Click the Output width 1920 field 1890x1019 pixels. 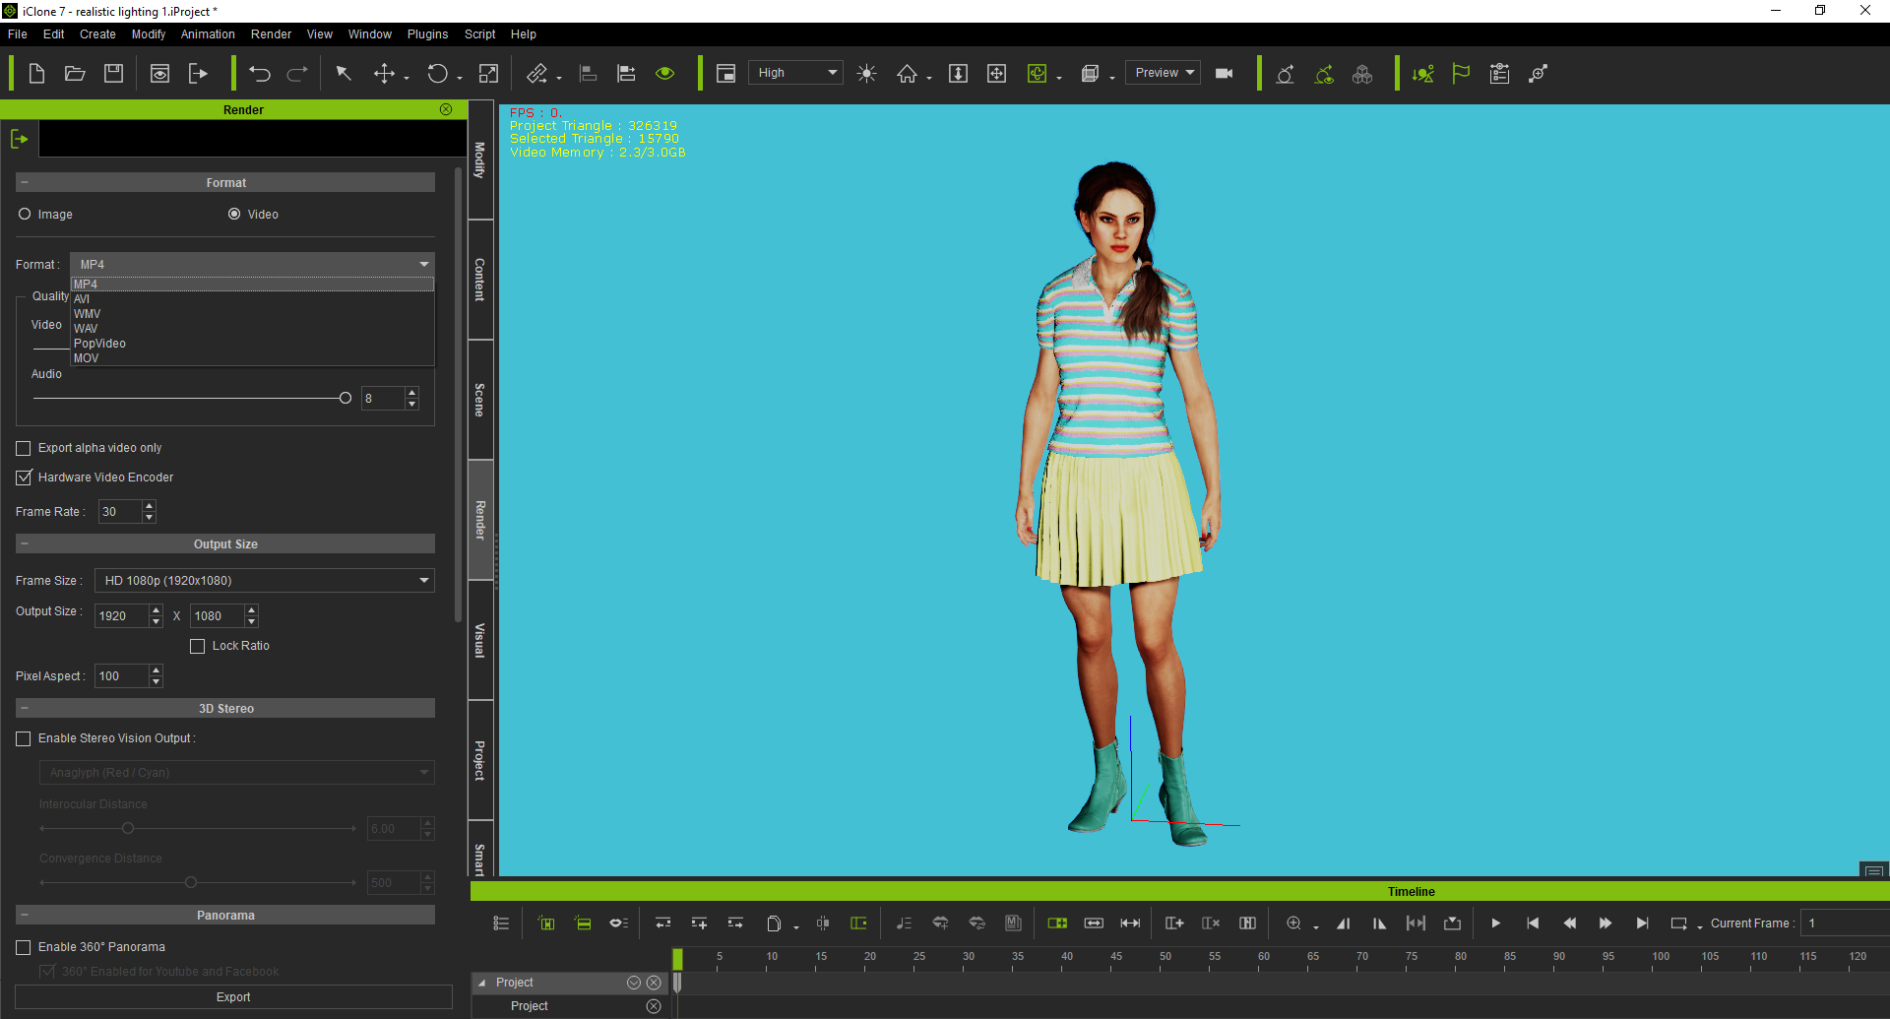121,616
